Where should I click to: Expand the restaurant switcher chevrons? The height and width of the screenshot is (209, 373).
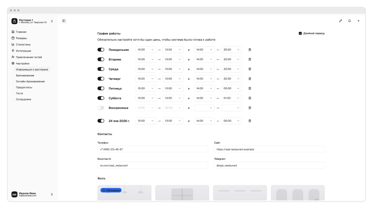pos(52,21)
